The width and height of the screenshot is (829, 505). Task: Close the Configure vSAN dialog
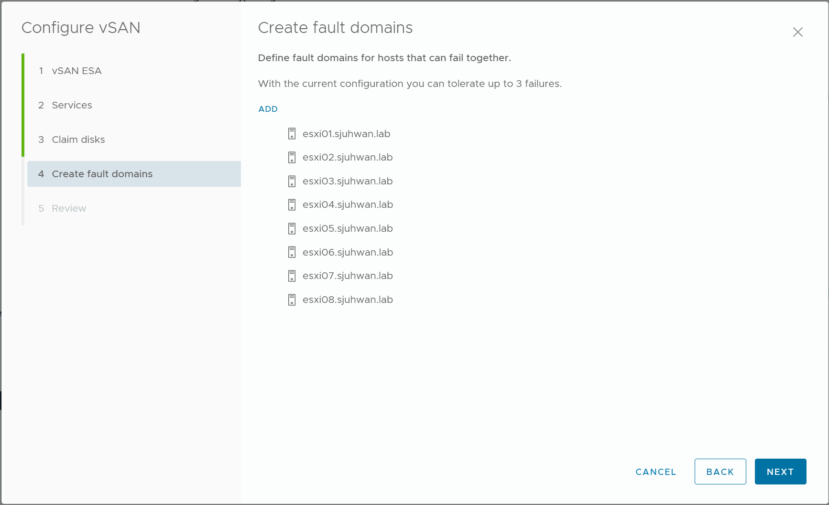[x=797, y=32]
